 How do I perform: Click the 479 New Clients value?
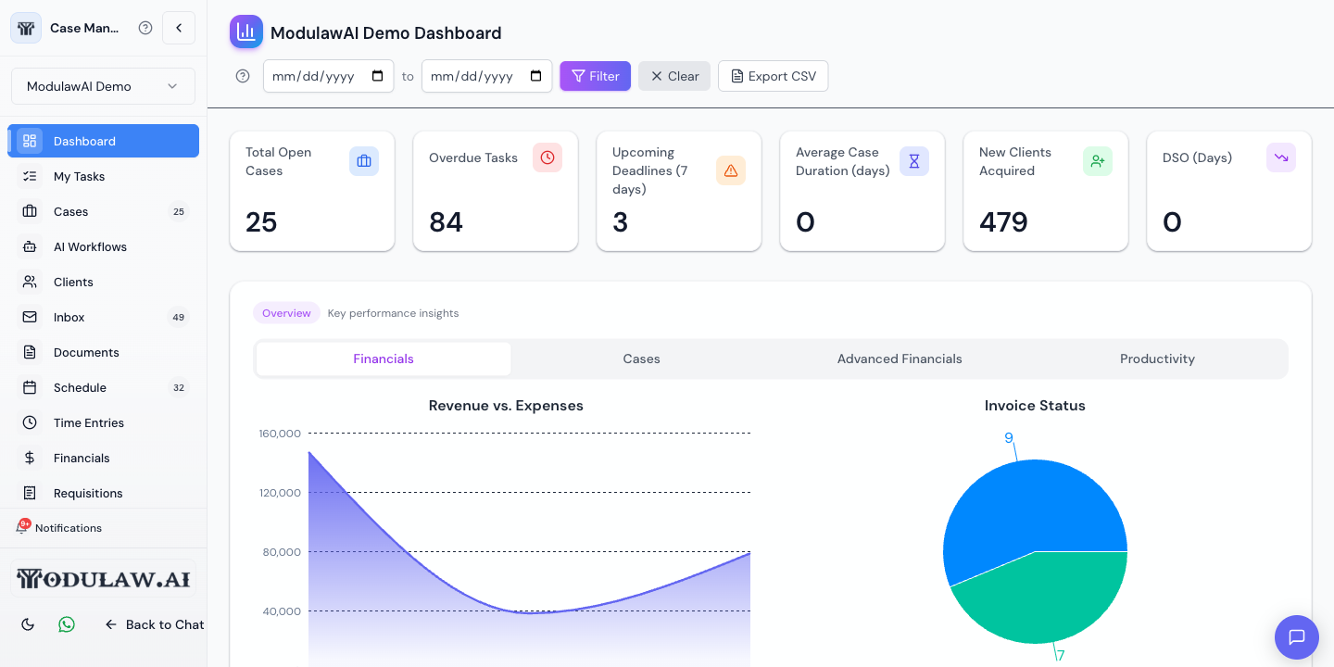pos(1003,222)
